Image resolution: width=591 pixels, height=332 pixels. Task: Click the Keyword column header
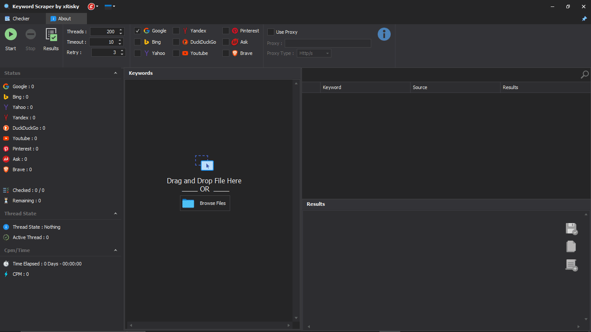pos(365,87)
